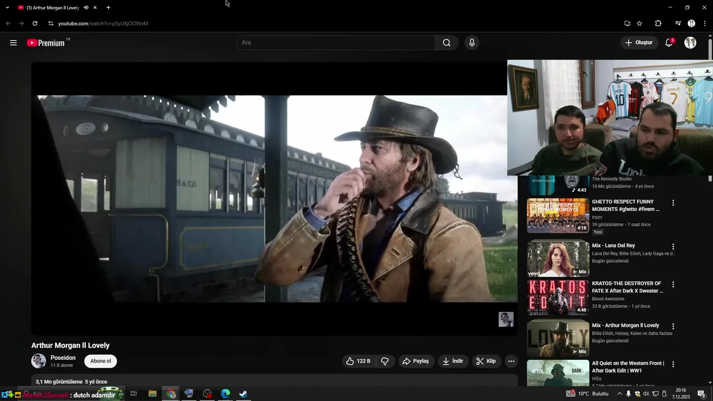Open options for Mix - Arthur Morgan ll Lovely
Viewport: 713px width, 401px height.
[673, 326]
